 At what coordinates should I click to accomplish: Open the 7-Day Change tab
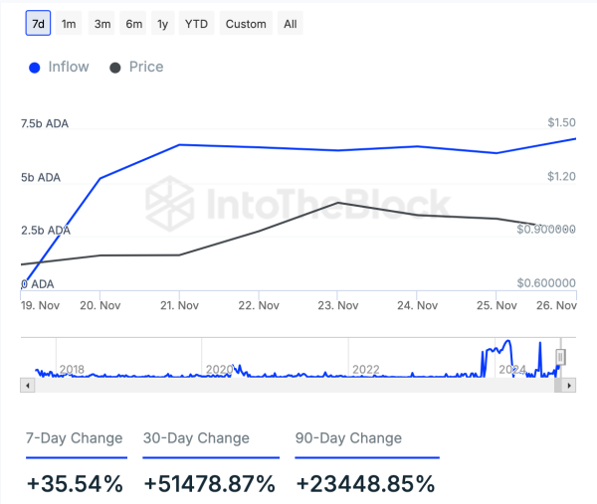coord(75,438)
